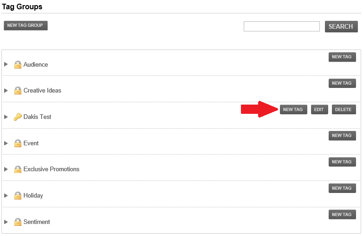Click the Search button

click(x=341, y=26)
